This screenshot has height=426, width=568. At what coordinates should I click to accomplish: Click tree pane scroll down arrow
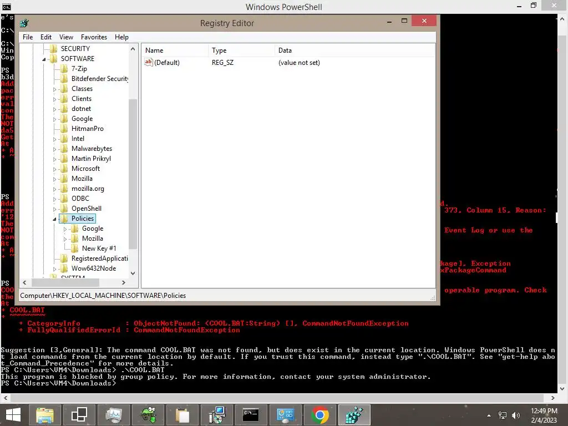coord(133,273)
